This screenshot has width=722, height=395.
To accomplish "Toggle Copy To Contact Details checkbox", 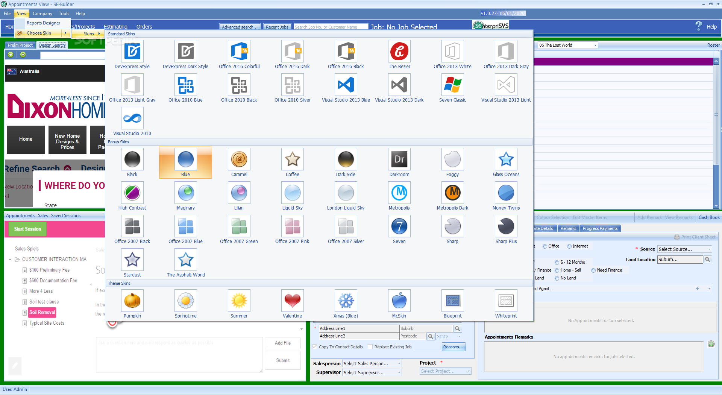I will (x=315, y=347).
